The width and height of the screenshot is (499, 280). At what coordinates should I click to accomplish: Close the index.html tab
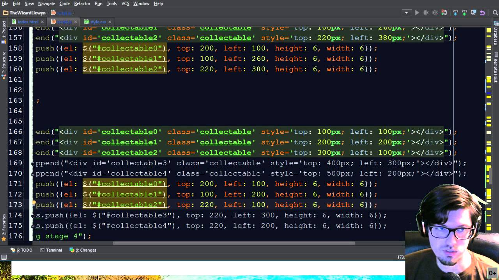coord(42,22)
